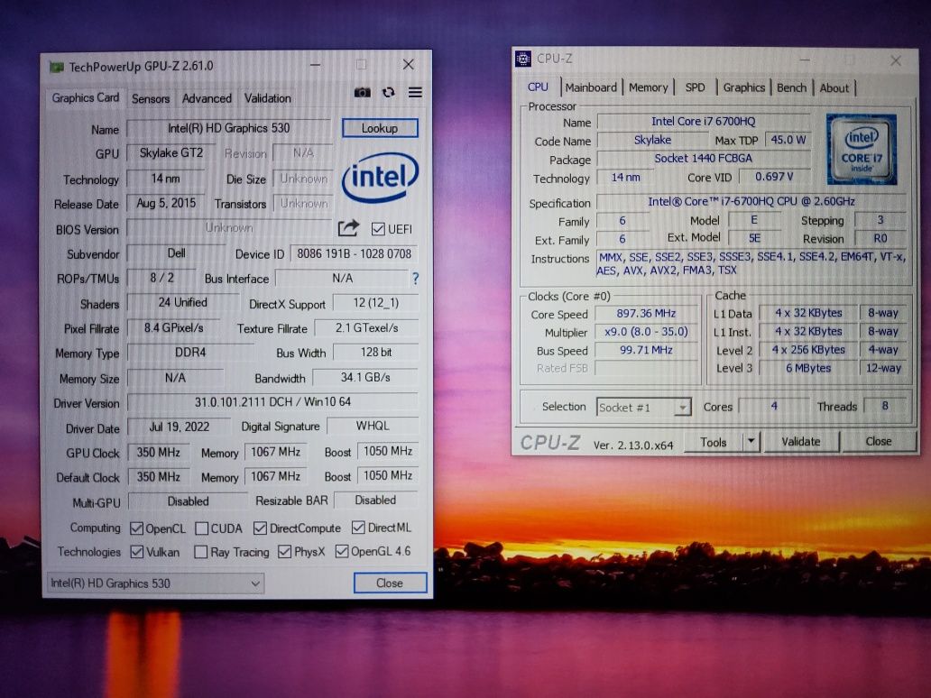Click the BIOS export share icon
This screenshot has height=698, width=931.
(x=348, y=228)
